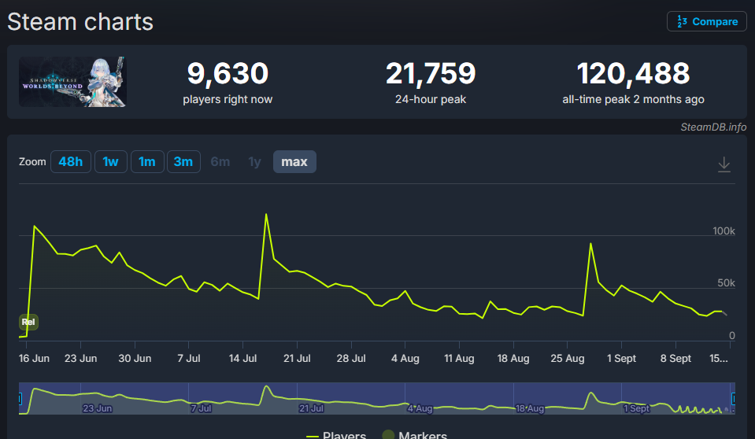Viewport: 755px width, 439px height.
Task: Click the 25 Aug x-axis label
Action: tap(567, 358)
